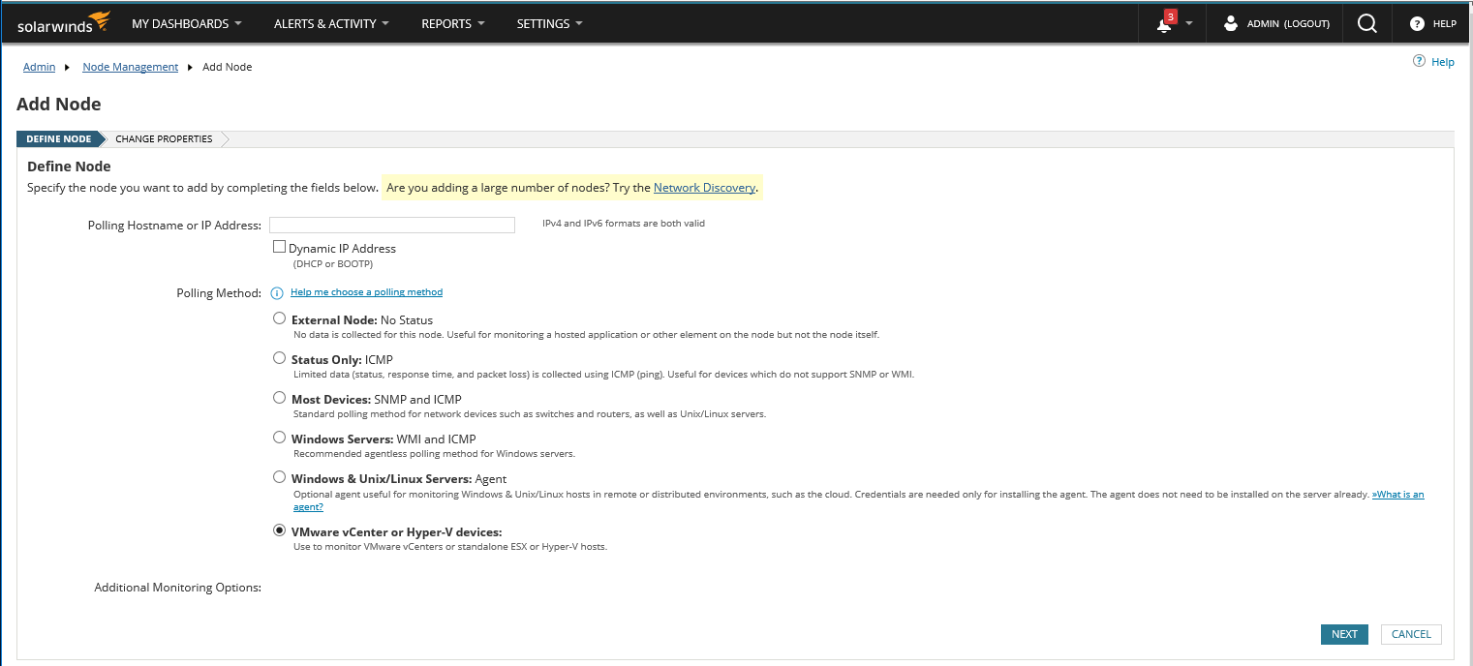This screenshot has width=1473, height=666.
Task: Select the Change Properties step tab
Action: pos(164,138)
